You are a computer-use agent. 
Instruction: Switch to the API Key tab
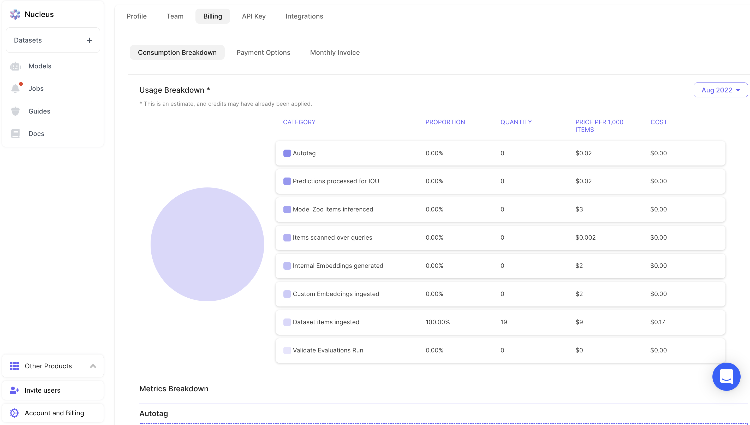pyautogui.click(x=253, y=16)
